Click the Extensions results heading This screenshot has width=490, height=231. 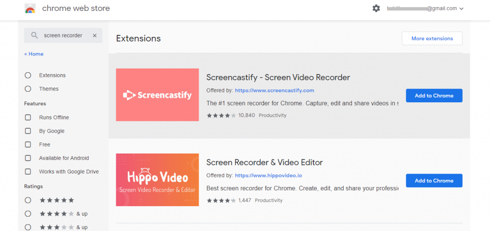[x=138, y=38]
